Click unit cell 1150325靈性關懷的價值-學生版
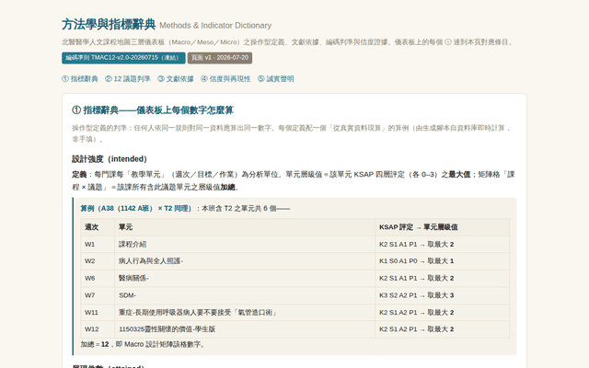Viewport: 589px width, 368px height. 245,329
